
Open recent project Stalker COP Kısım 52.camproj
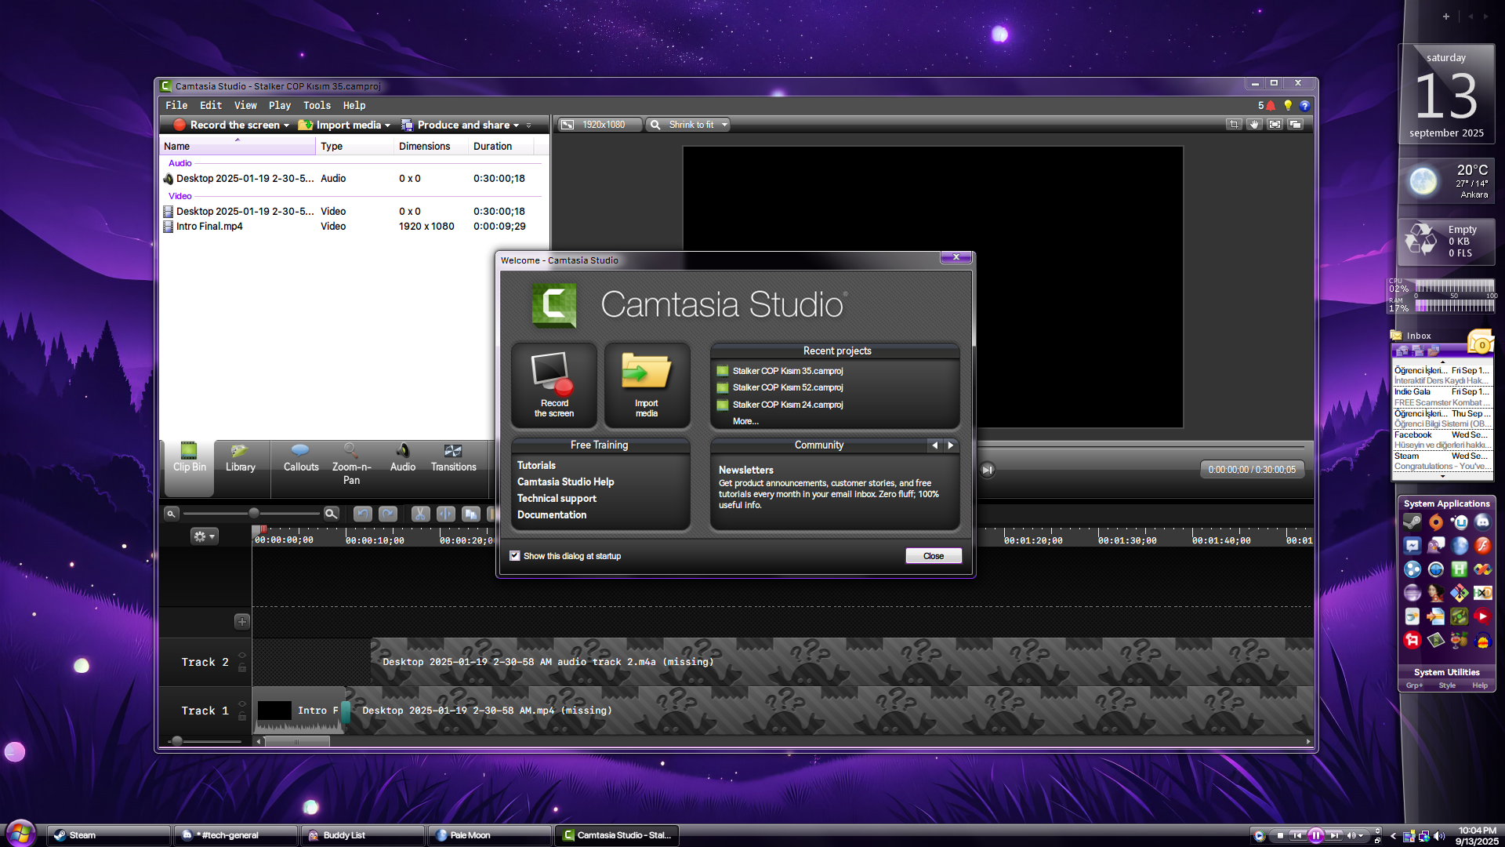click(788, 387)
